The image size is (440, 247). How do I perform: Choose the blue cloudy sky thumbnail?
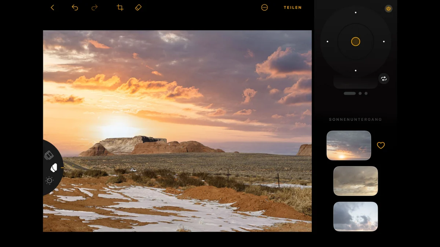[x=356, y=216]
